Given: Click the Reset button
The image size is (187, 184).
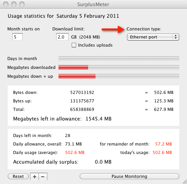Looking at the screenshot, I should (x=18, y=176).
